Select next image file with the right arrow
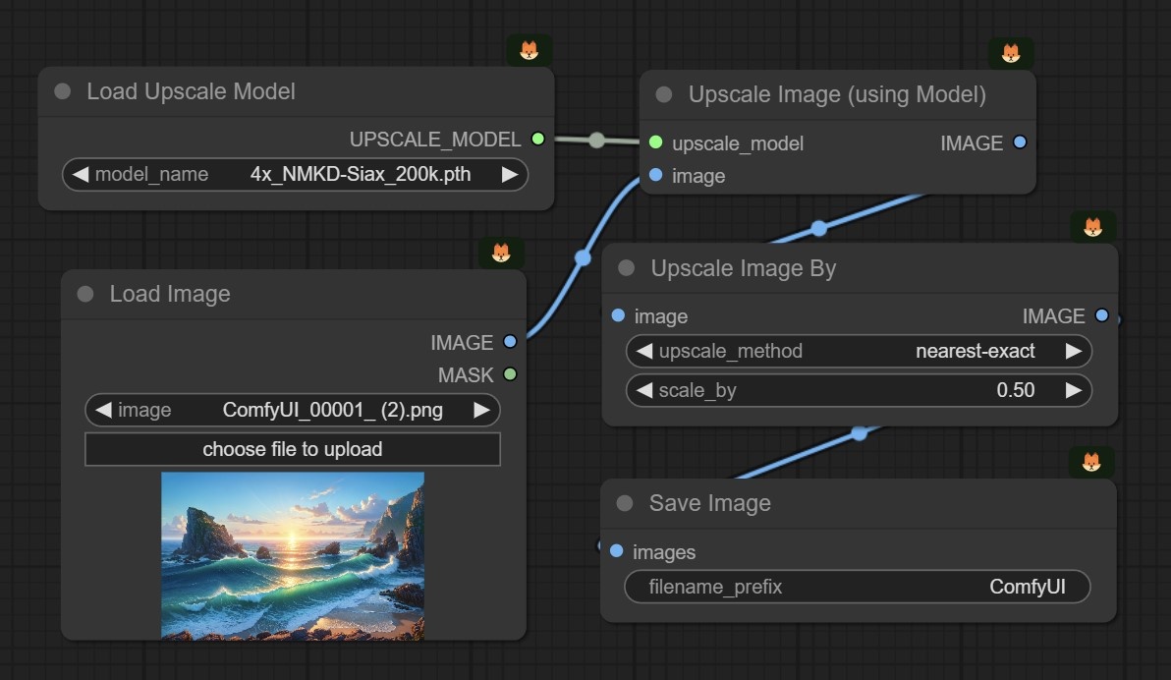 point(481,410)
